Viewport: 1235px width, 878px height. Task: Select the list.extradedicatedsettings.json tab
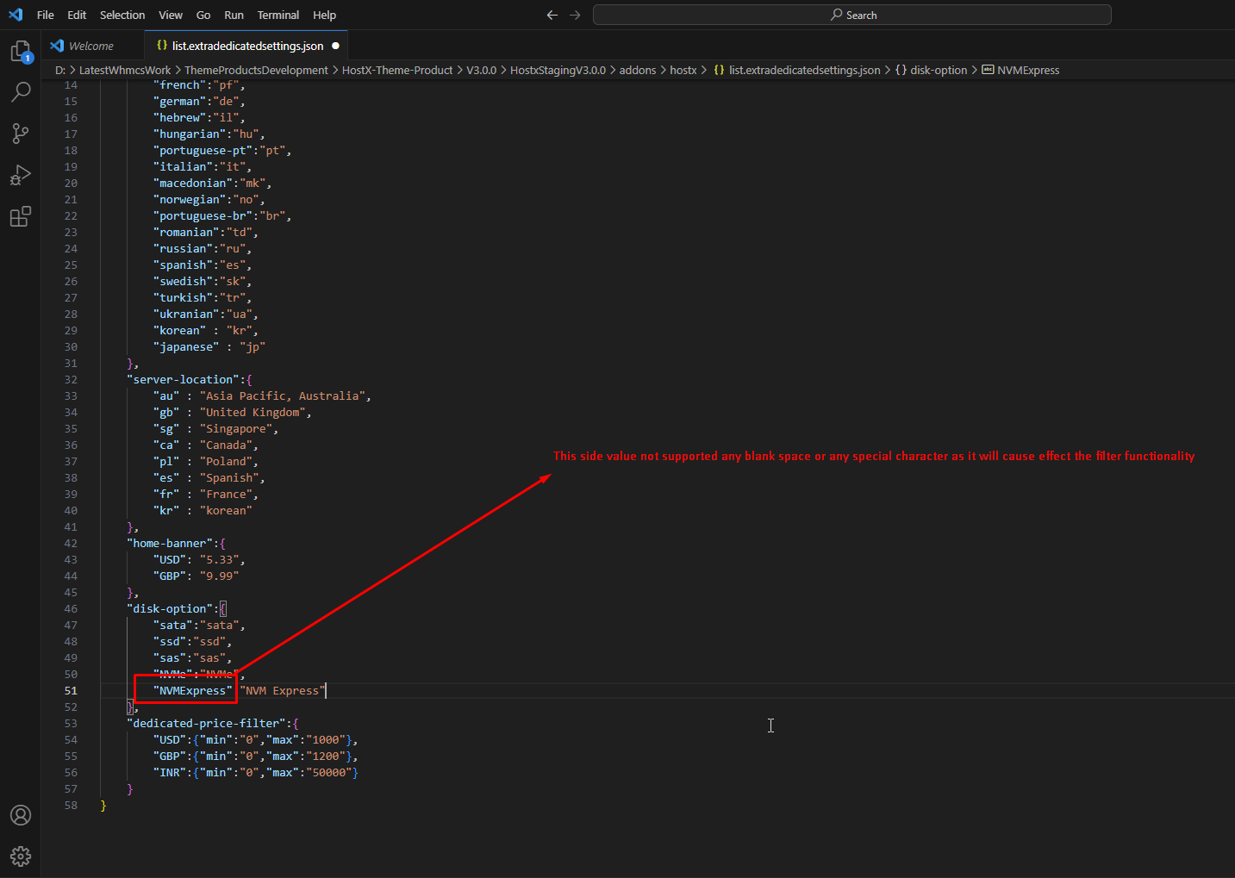(246, 46)
